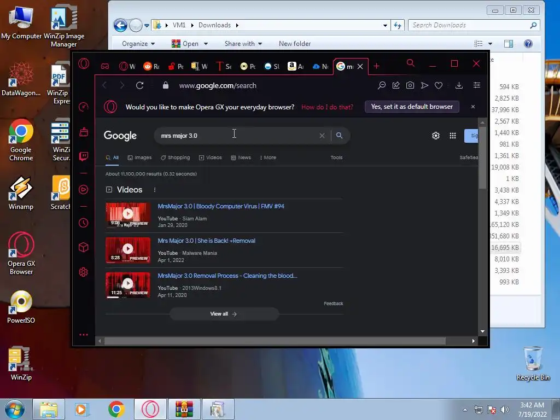Open GX Control speedometer sidebar icon
The height and width of the screenshot is (420, 560).
coord(84,107)
